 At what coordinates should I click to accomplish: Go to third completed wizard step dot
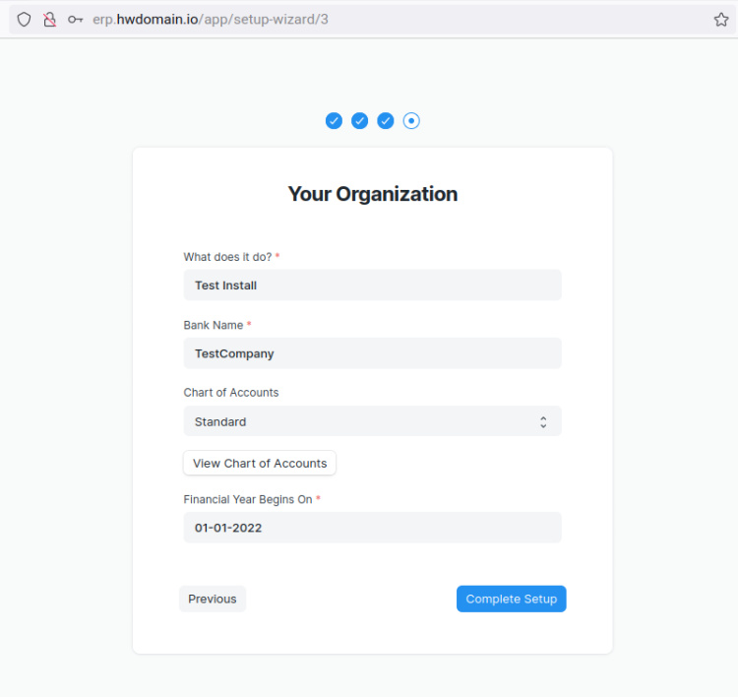[x=386, y=121]
